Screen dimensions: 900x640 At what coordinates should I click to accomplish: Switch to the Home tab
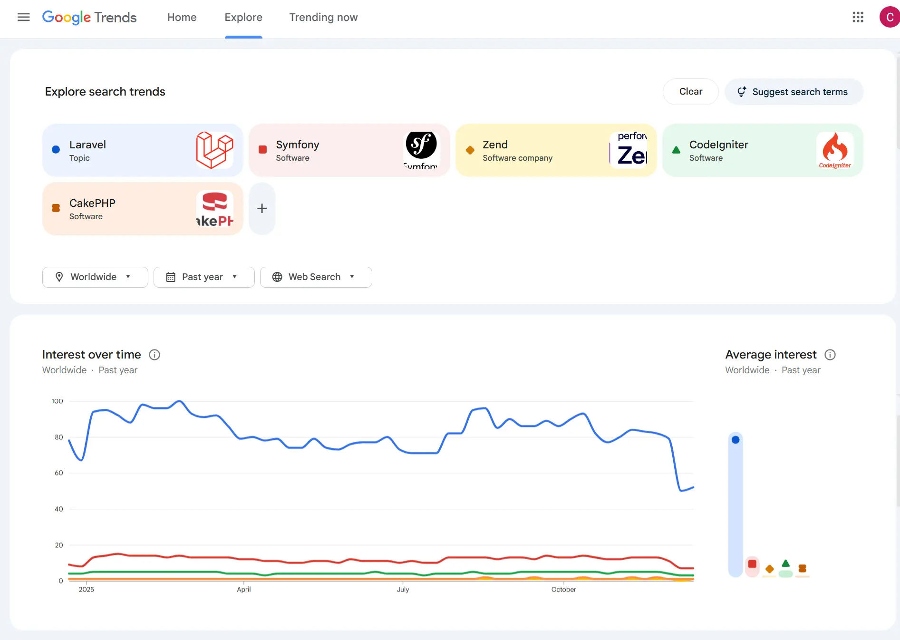[182, 17]
